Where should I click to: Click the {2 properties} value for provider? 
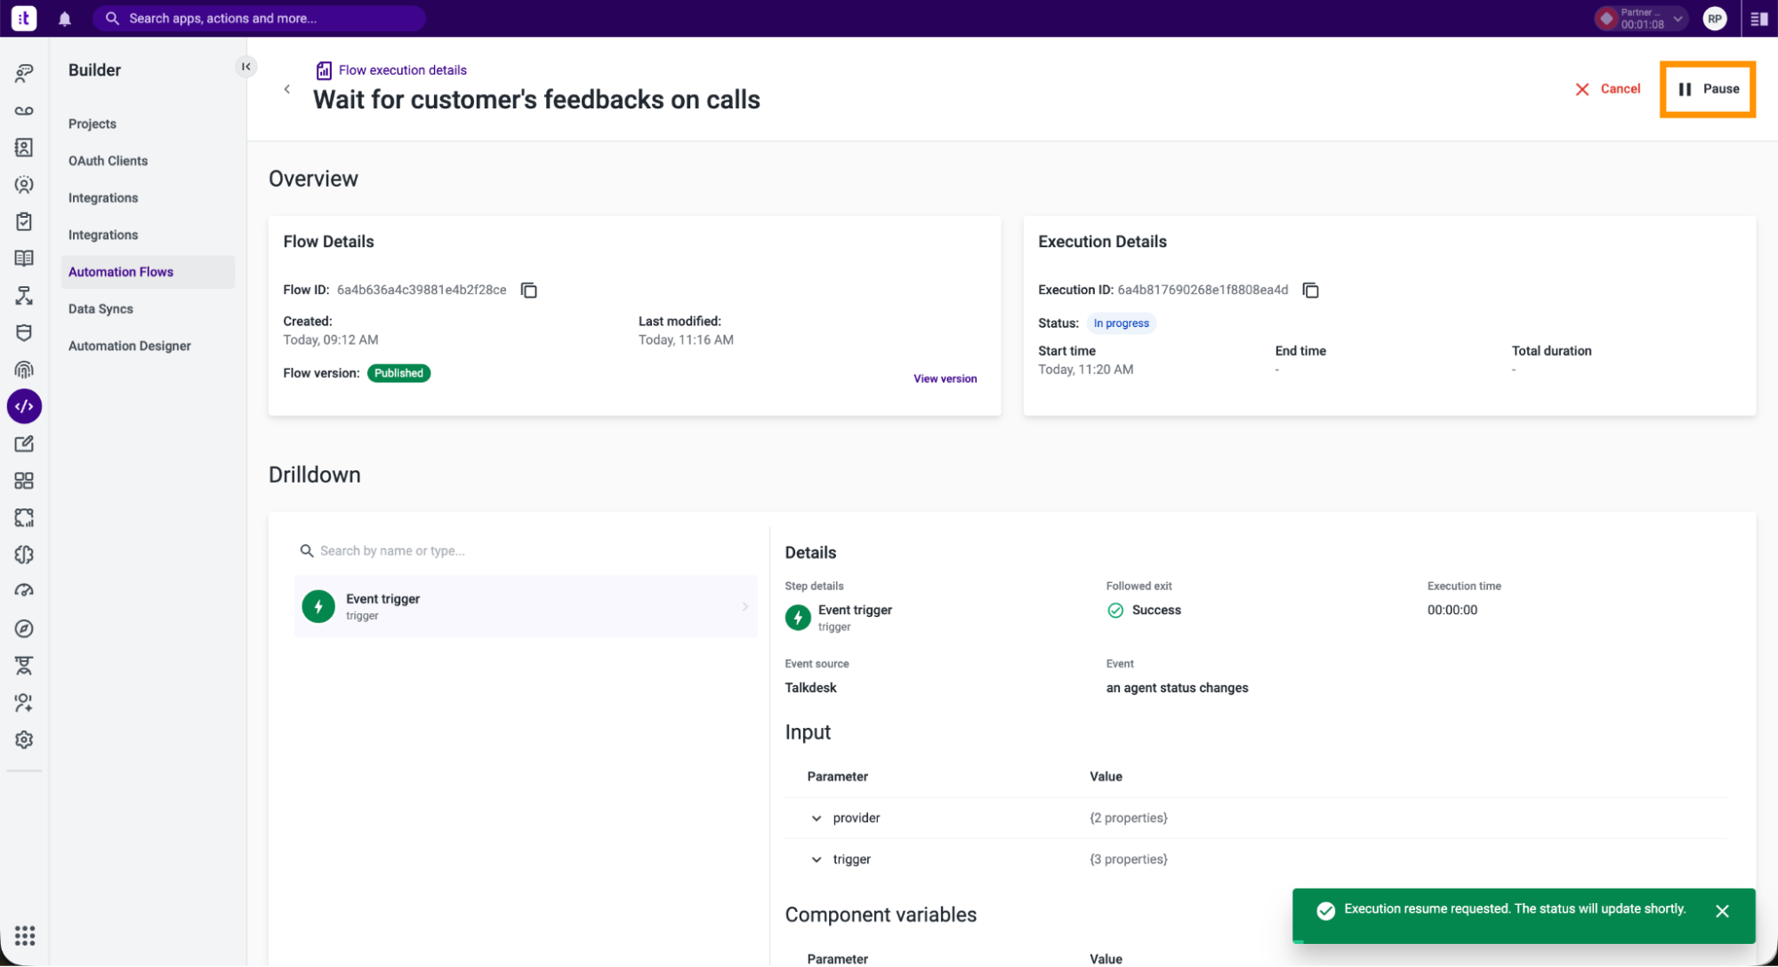(x=1128, y=818)
